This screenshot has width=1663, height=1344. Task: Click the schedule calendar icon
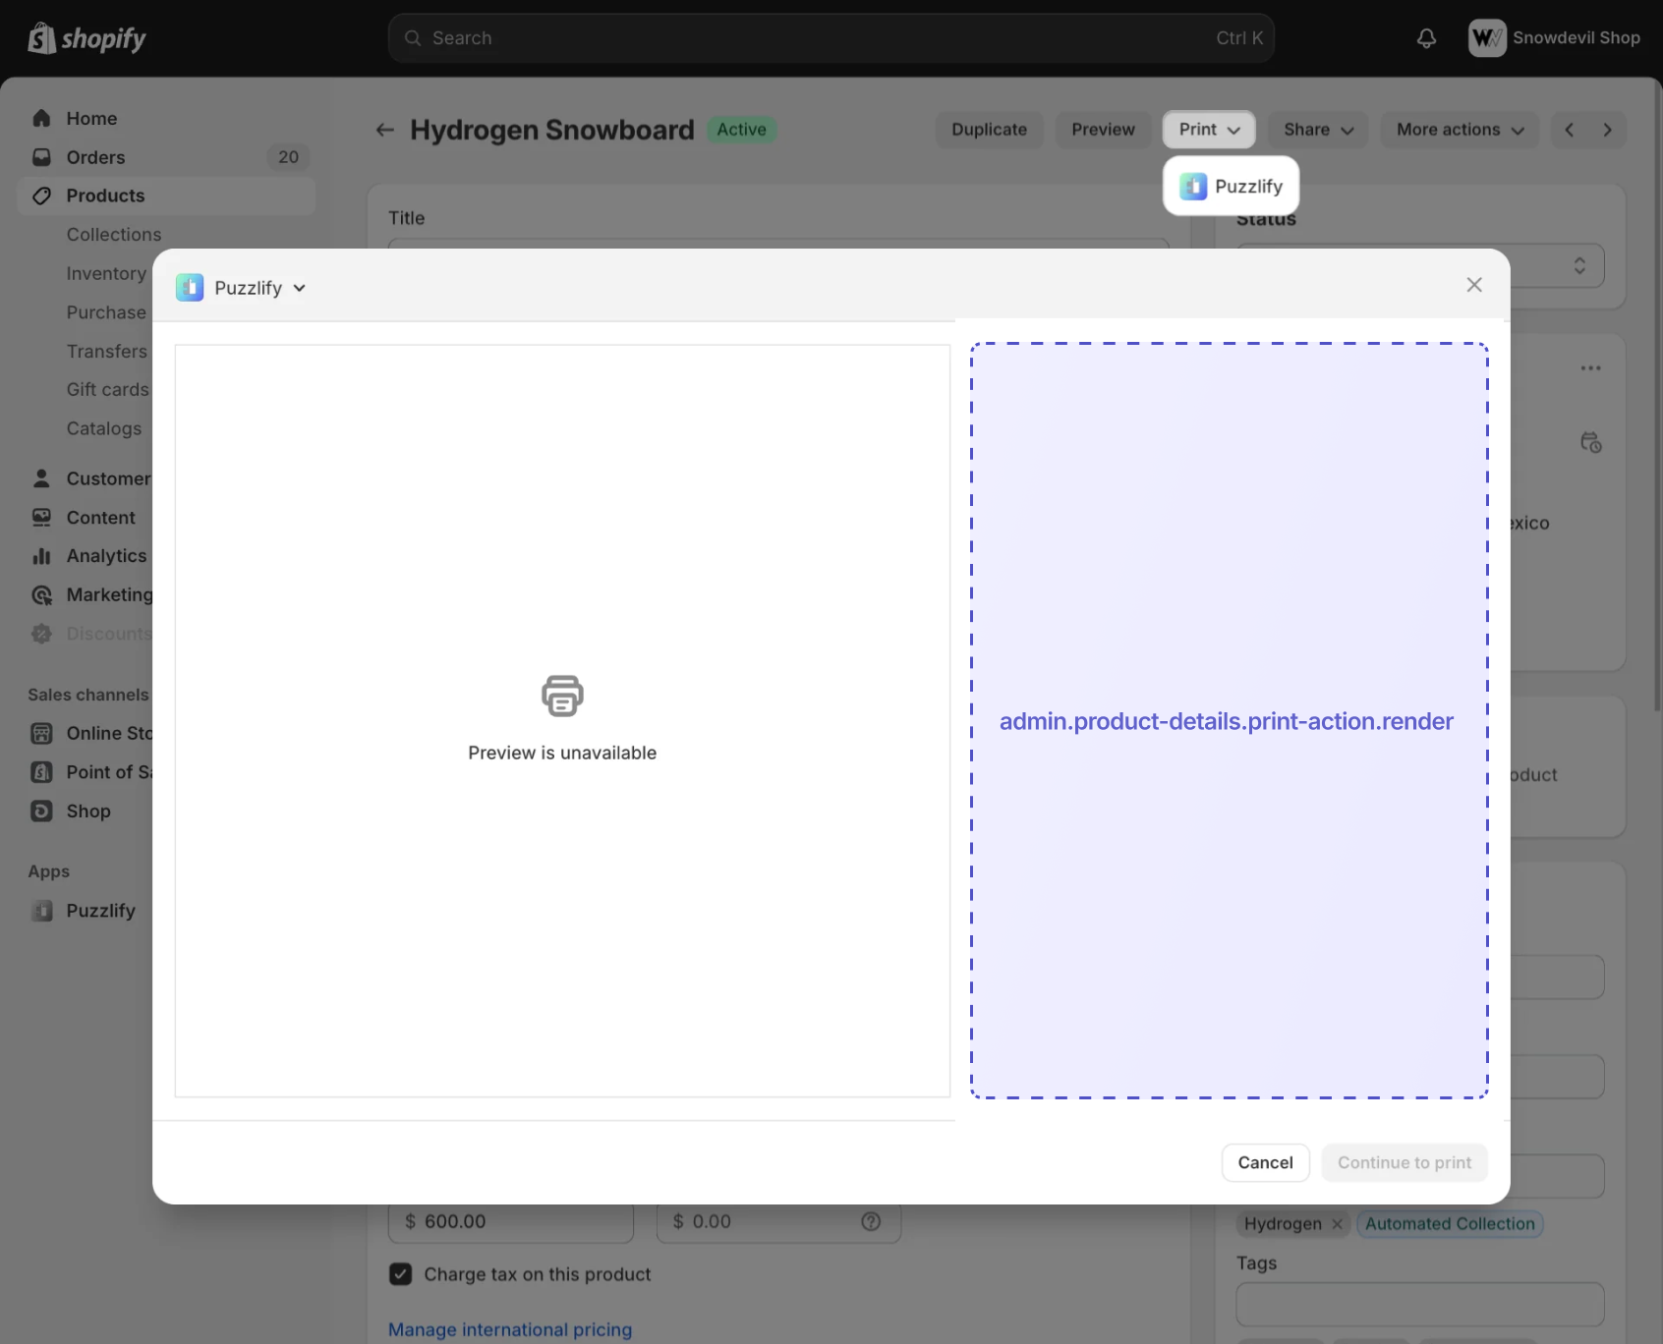1590,443
